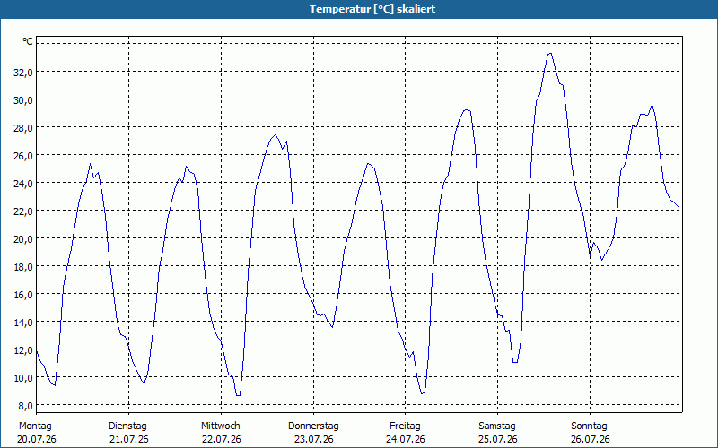Click the °C unit label
The width and height of the screenshot is (718, 448).
point(28,41)
